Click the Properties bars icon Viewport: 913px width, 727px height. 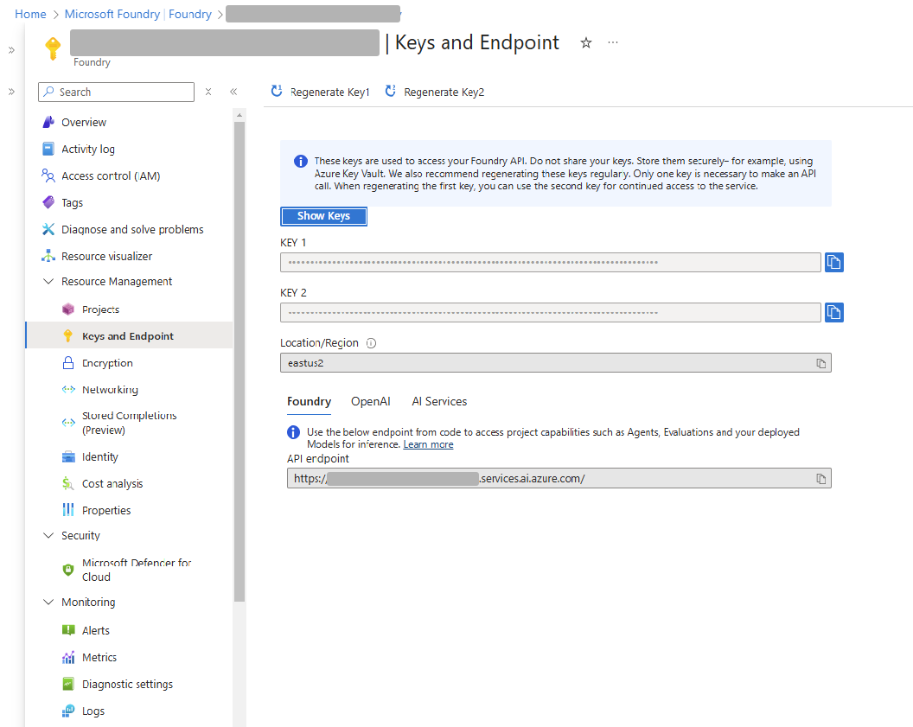(68, 510)
